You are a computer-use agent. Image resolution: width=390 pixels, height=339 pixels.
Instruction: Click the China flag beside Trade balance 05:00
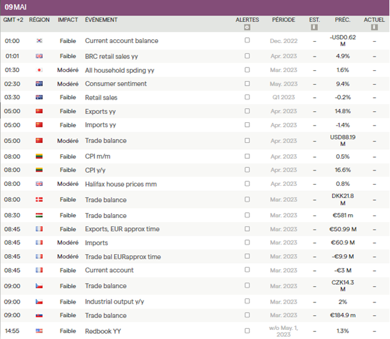coord(39,141)
